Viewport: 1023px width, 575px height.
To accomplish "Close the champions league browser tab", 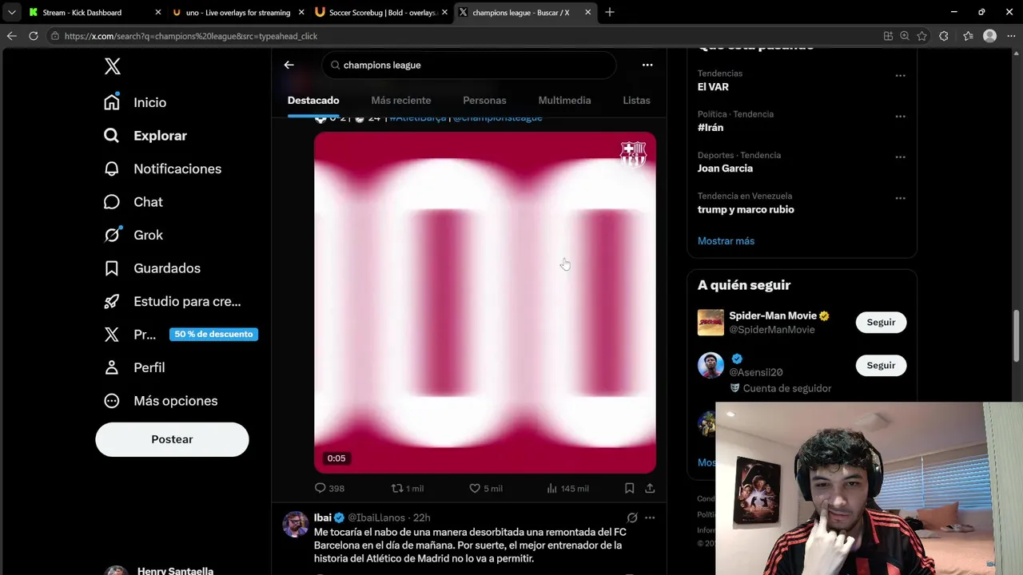I will [x=588, y=12].
